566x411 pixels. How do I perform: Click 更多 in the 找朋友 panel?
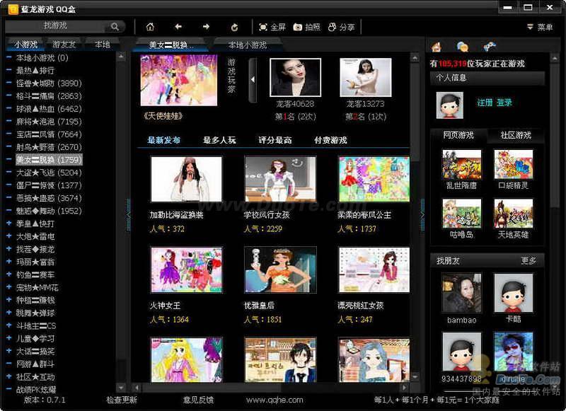[x=529, y=260]
